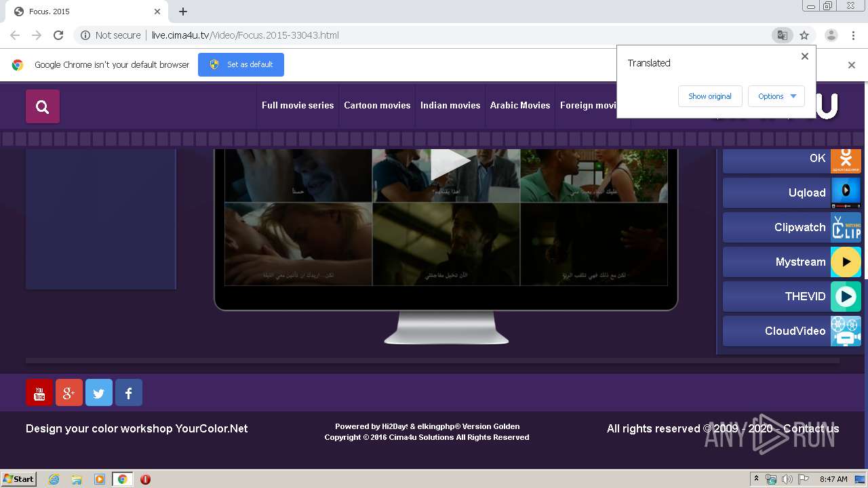Open the Full movie series menu

[298, 105]
